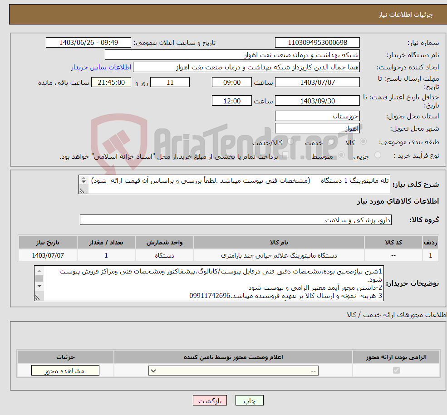
Task: Click the resize handle of buyer notes
Action: click(37, 298)
